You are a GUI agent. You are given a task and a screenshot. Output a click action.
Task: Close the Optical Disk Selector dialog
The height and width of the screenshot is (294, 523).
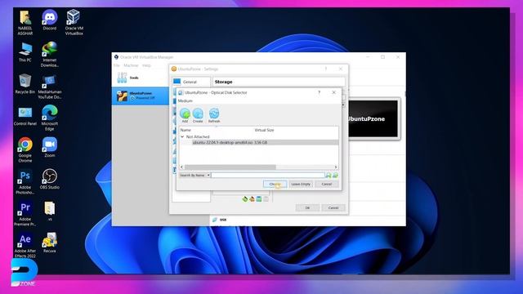(x=334, y=92)
